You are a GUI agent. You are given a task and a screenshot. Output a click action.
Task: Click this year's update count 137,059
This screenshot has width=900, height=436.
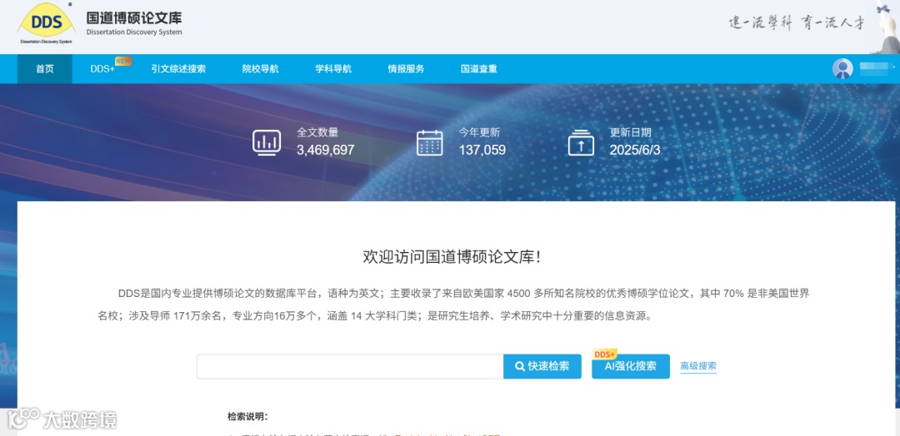pos(482,151)
